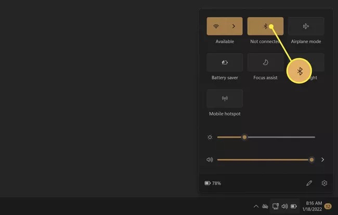Click the Airplane mode label

[x=306, y=42]
